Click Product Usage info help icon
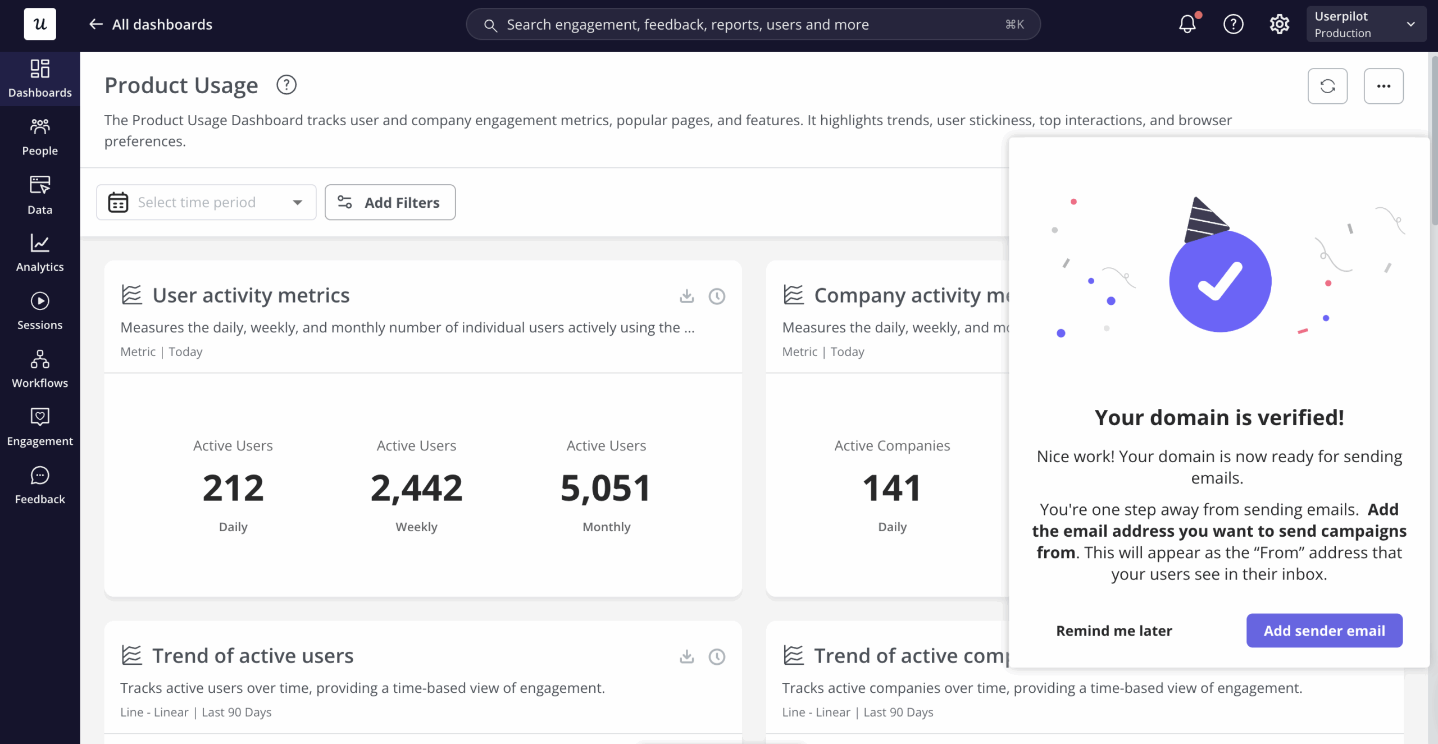This screenshot has height=744, width=1438. click(286, 85)
